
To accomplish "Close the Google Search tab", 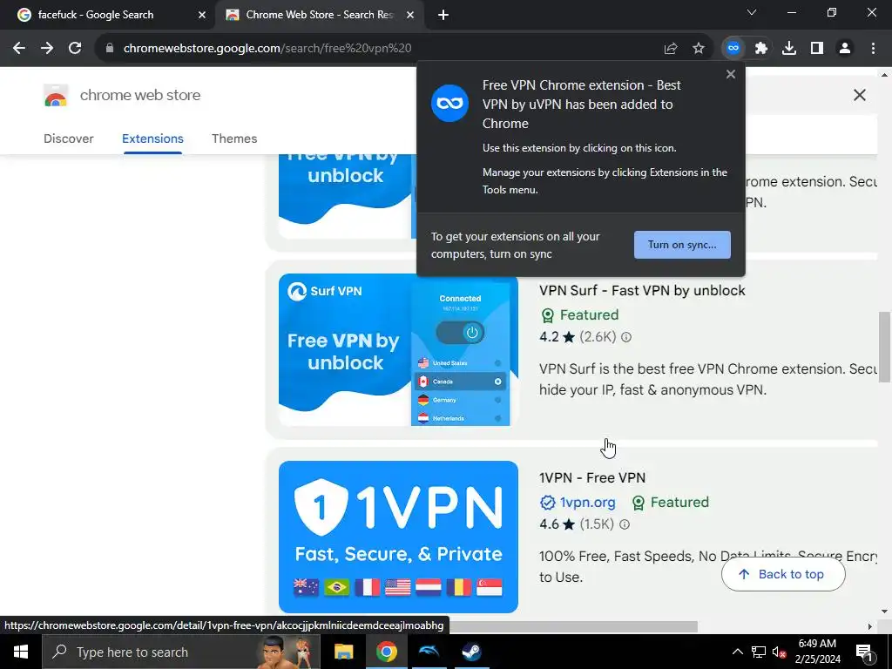I will [202, 16].
